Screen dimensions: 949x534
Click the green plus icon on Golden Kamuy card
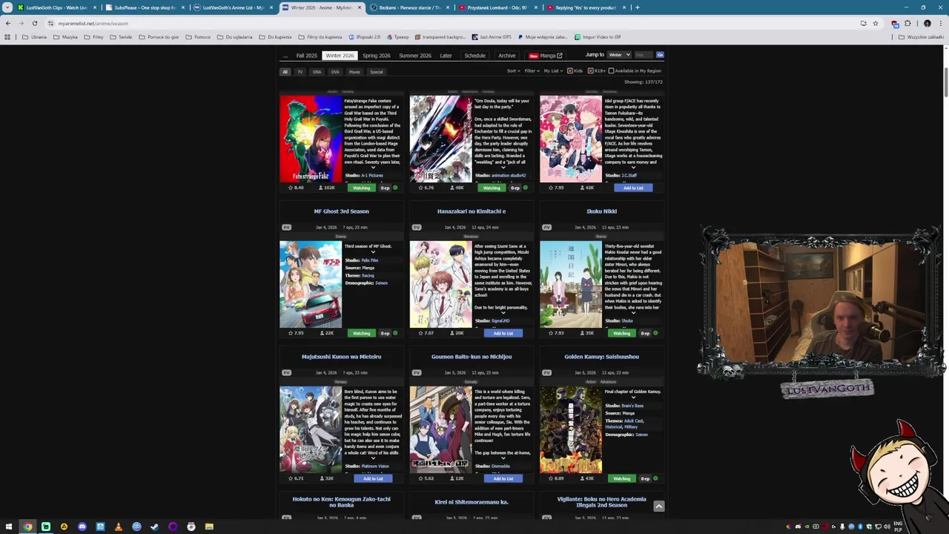[x=655, y=478]
